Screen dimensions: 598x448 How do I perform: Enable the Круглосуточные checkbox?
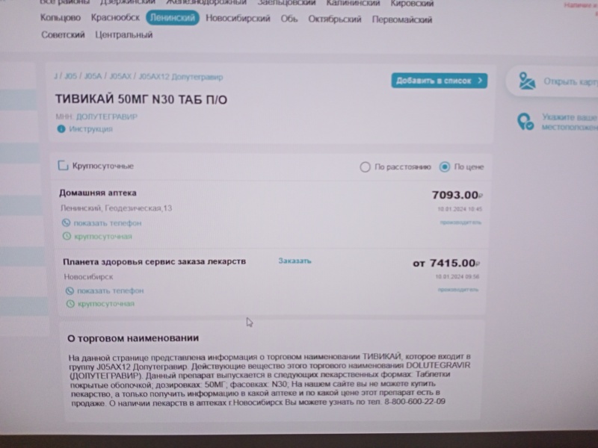click(63, 166)
